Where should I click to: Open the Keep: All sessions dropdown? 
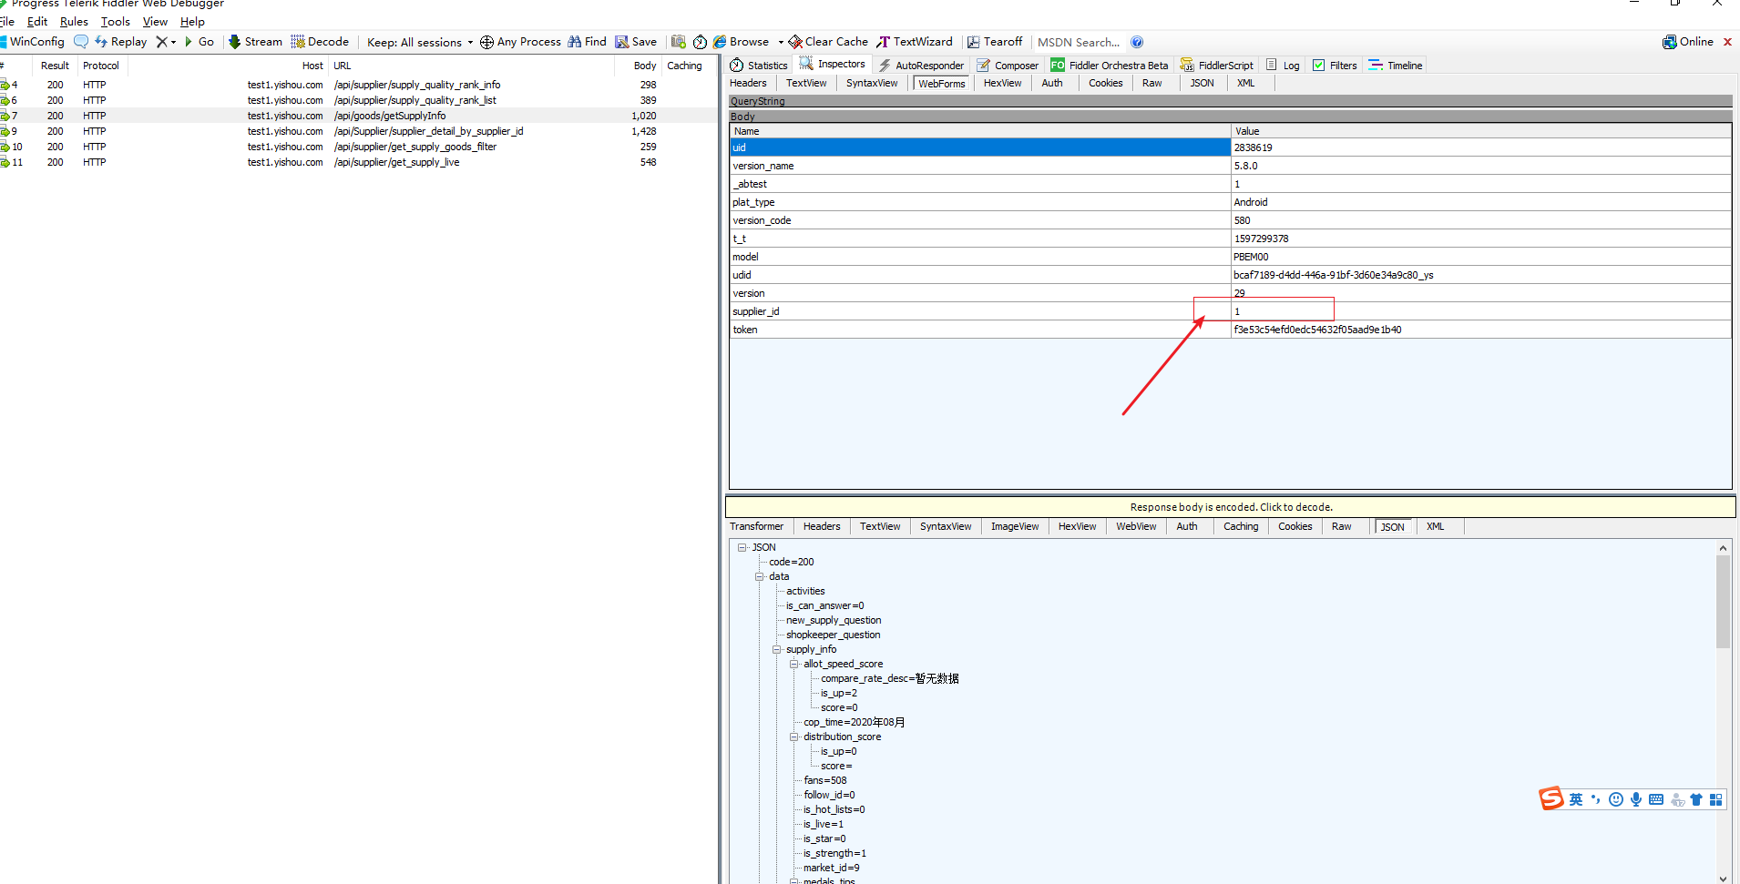click(x=420, y=42)
